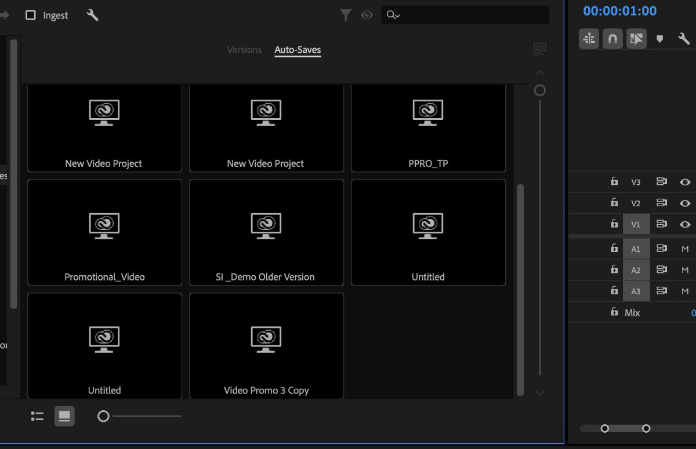This screenshot has height=449, width=696.
Task: Toggle the V1 track output eye
Action: [685, 224]
